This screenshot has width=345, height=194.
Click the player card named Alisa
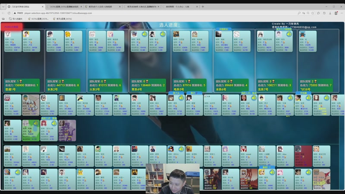[x=285, y=156]
